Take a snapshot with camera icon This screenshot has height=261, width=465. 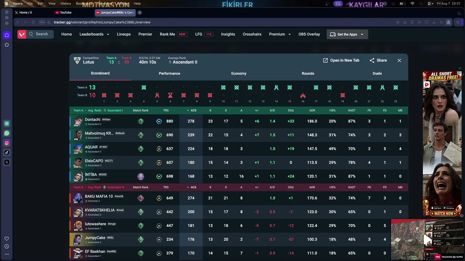click(x=405, y=22)
